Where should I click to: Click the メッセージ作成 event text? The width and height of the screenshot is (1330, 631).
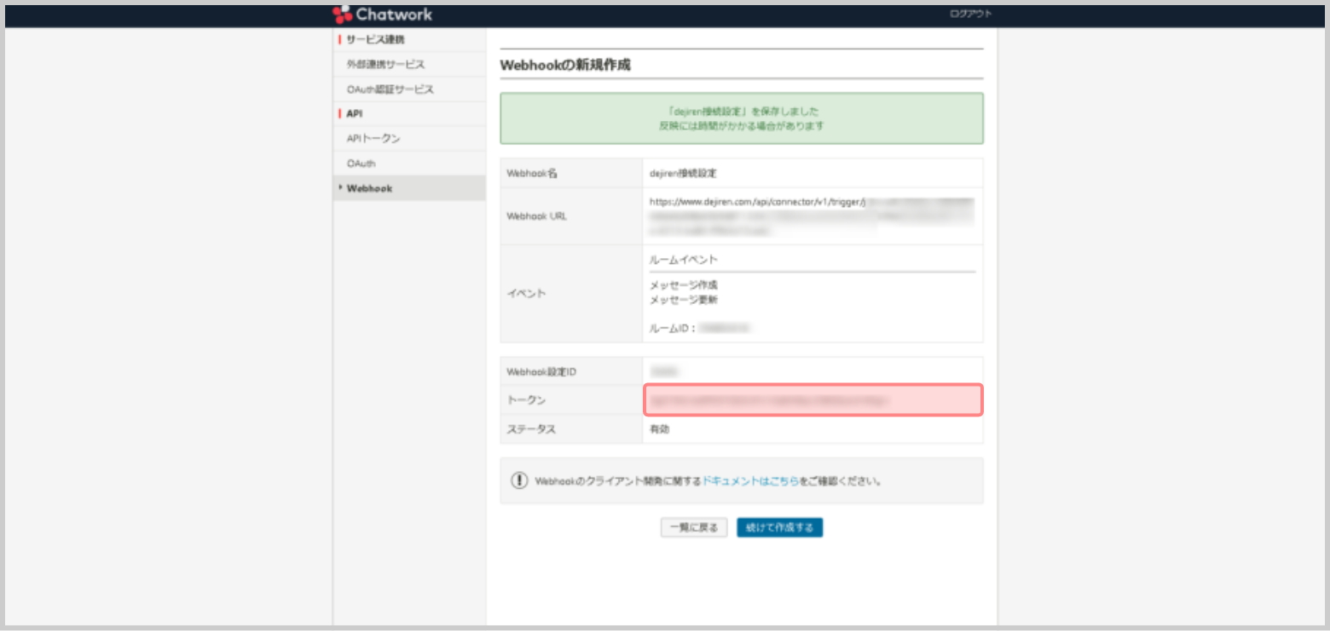pyautogui.click(x=684, y=285)
